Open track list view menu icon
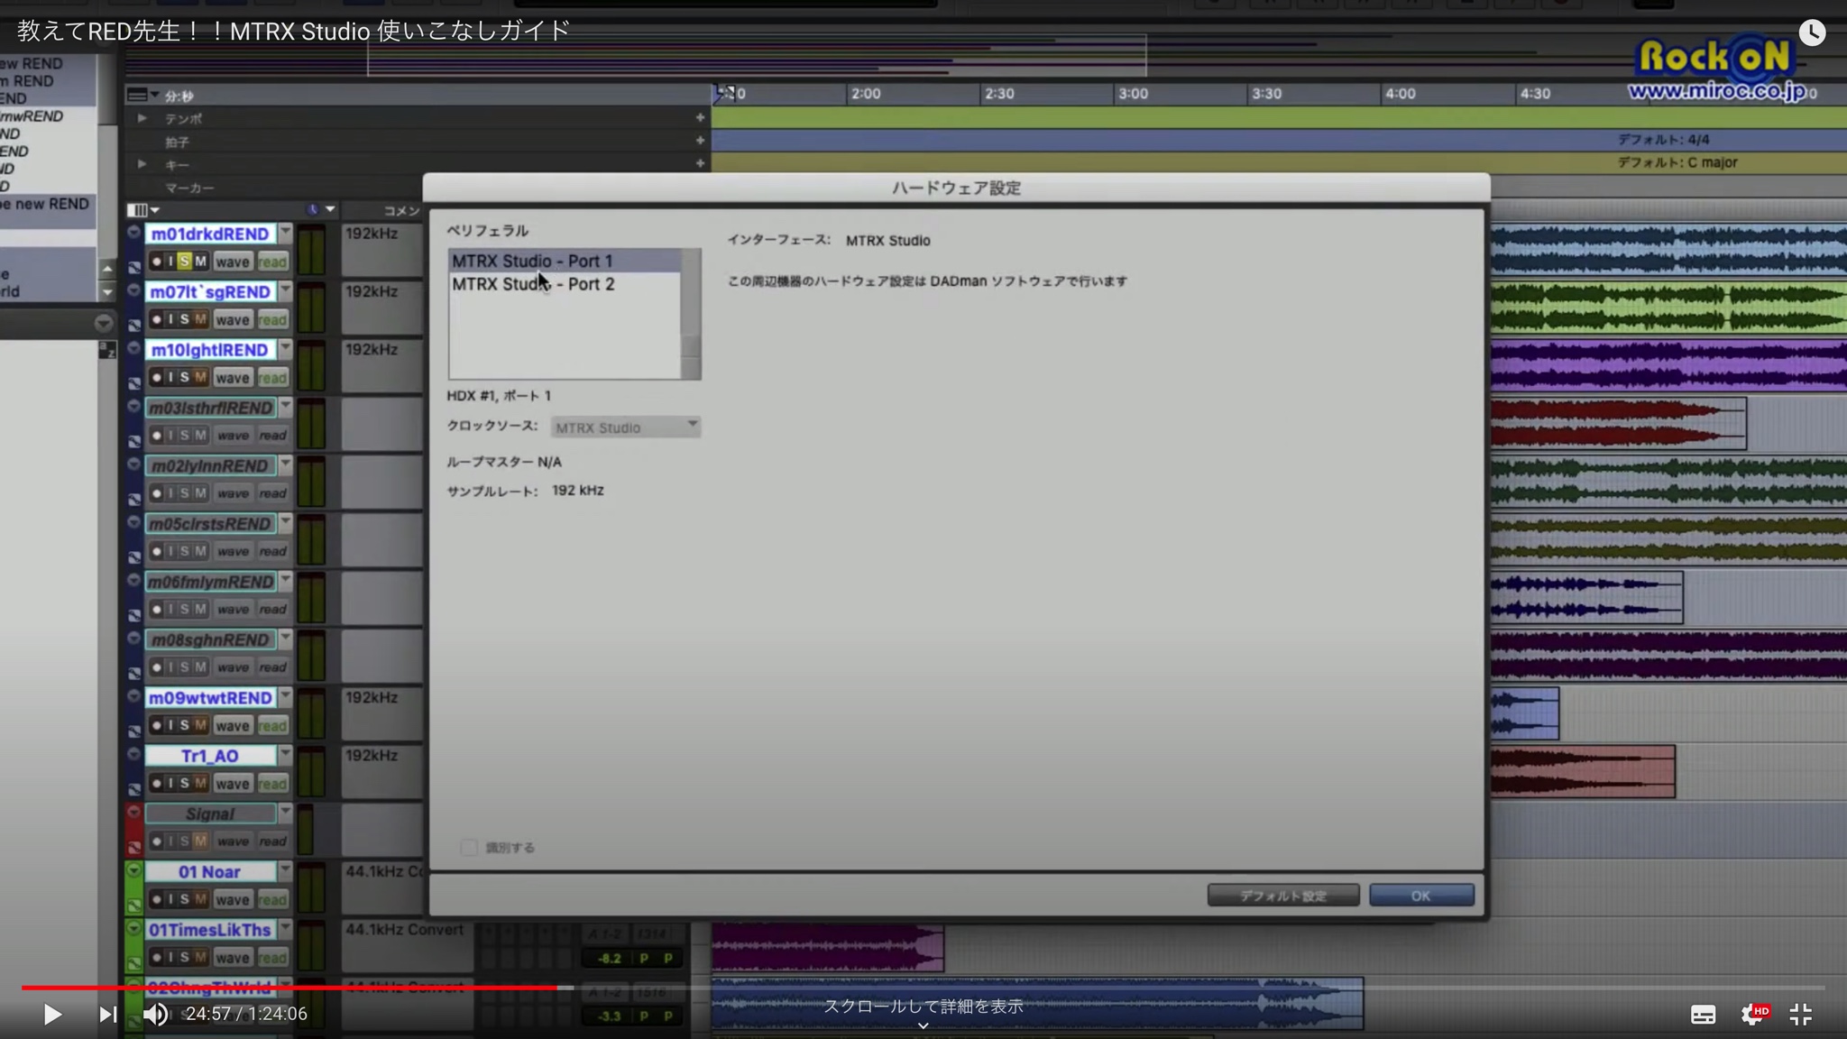The height and width of the screenshot is (1039, 1847). click(142, 210)
